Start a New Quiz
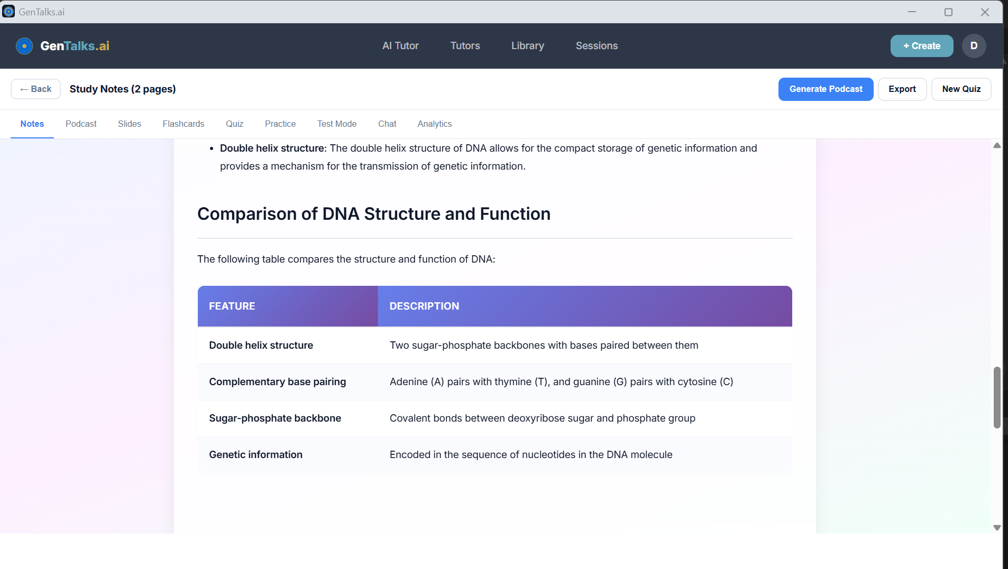This screenshot has width=1008, height=569. [961, 89]
